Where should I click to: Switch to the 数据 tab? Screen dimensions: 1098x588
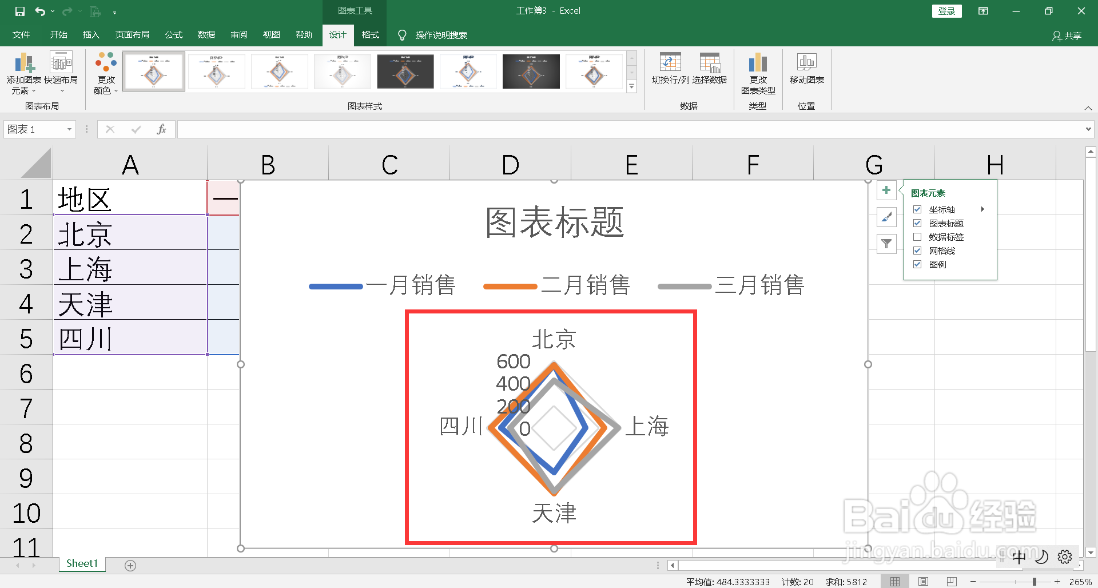point(206,35)
